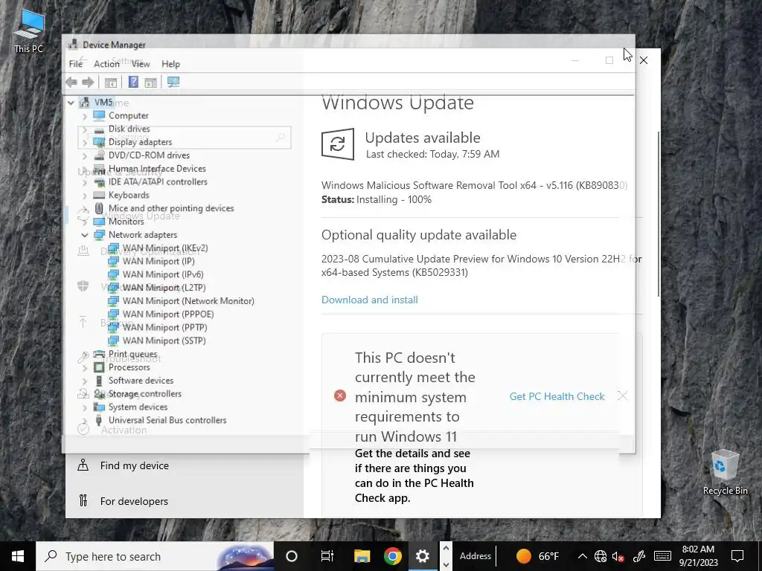762x571 pixels.
Task: Expand the System devices category
Action: click(85, 407)
